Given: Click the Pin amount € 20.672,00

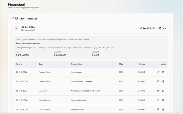Looking at the screenshot, I should (23, 55).
